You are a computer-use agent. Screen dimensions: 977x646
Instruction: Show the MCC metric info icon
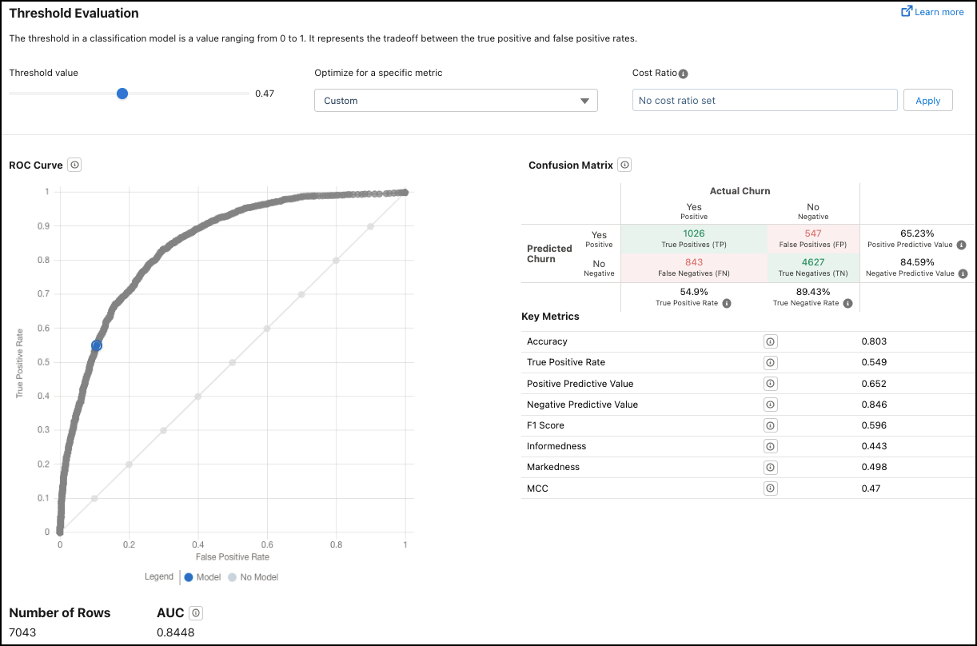click(x=770, y=488)
